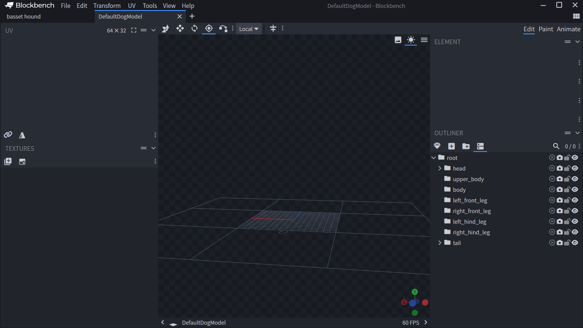Open the Local transform space dropdown
The image size is (583, 328).
249,29
